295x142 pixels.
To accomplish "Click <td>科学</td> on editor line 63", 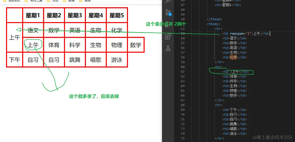I will tap(235, 81).
